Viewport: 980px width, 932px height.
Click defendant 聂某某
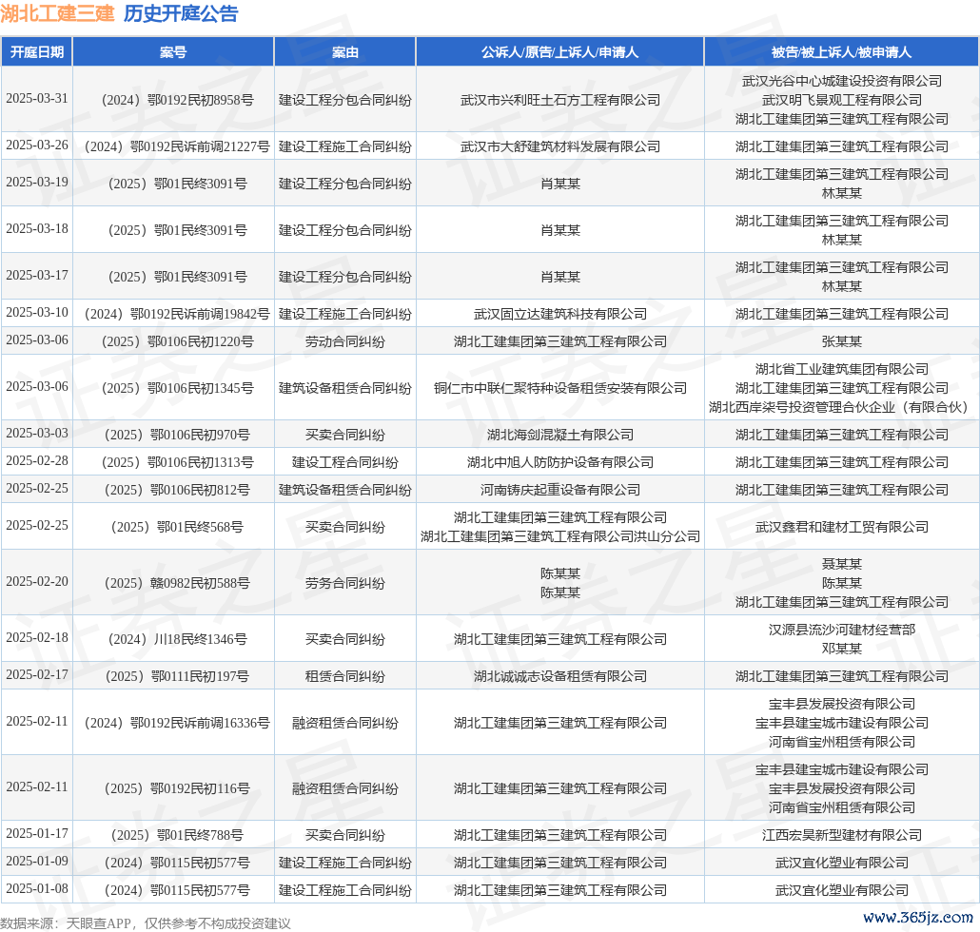(x=841, y=565)
